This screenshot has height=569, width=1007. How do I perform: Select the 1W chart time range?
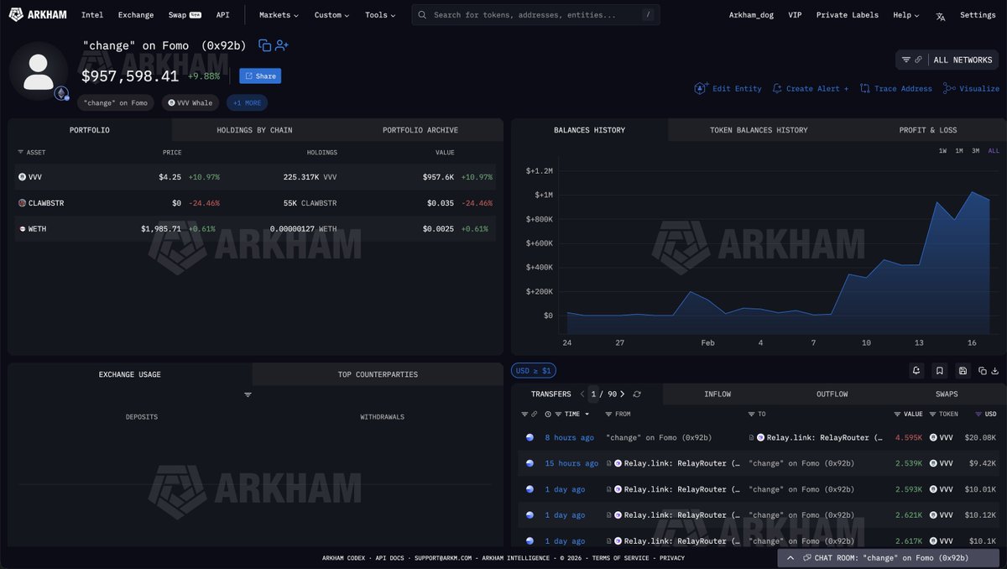pyautogui.click(x=942, y=151)
